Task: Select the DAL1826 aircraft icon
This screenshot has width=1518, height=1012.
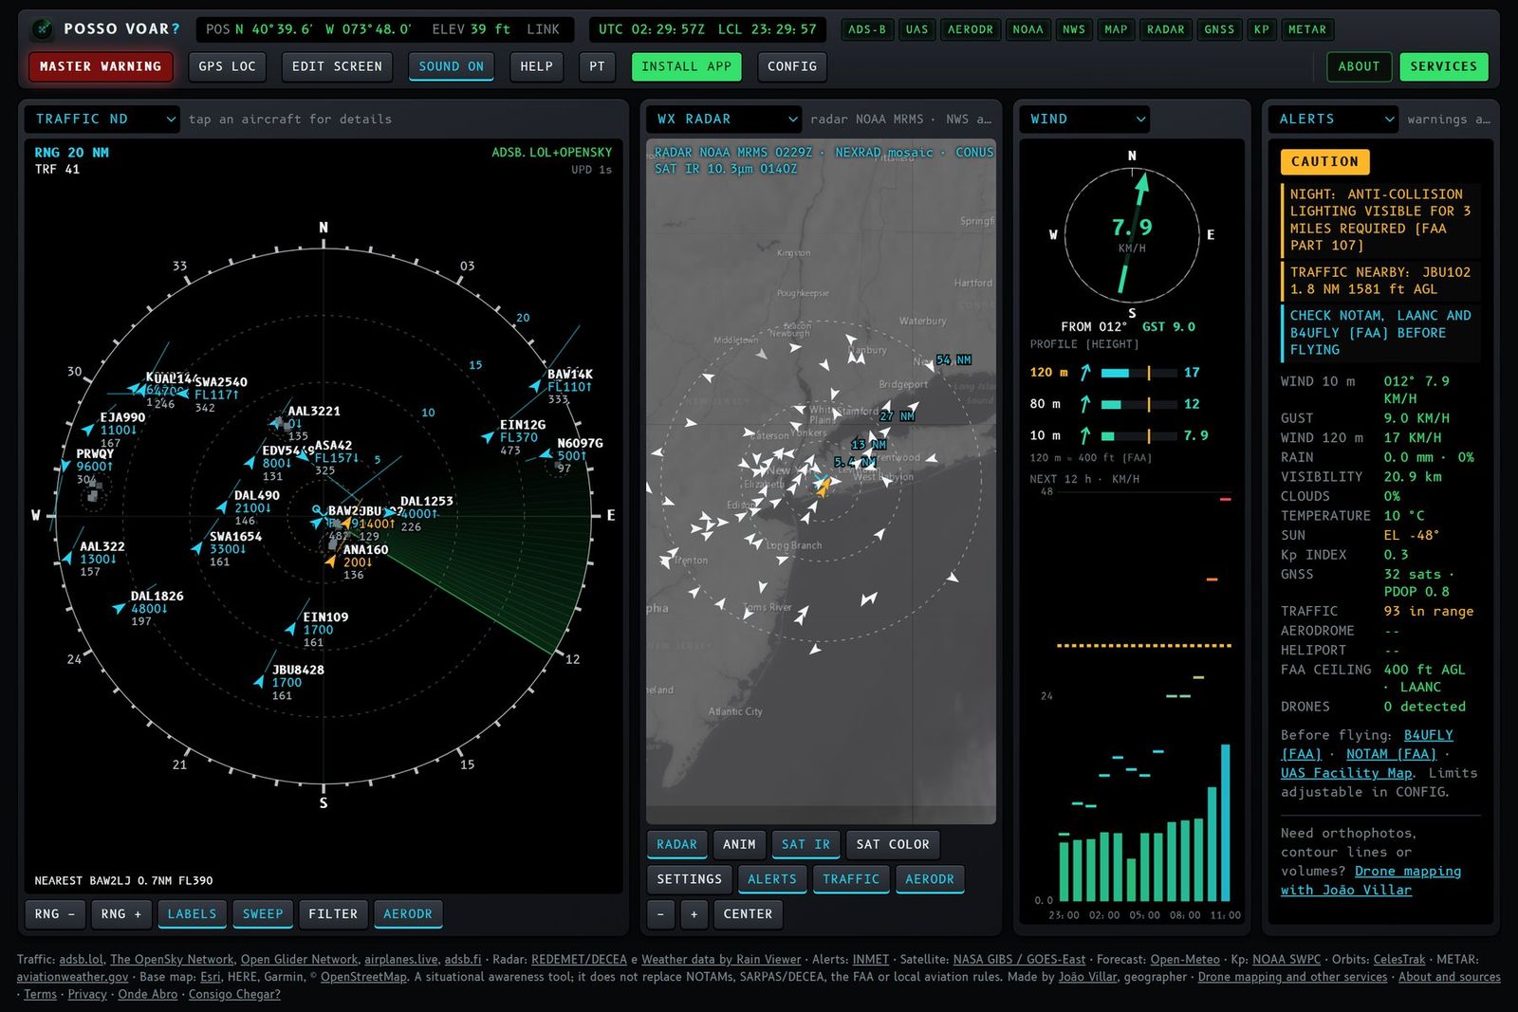Action: click(120, 609)
